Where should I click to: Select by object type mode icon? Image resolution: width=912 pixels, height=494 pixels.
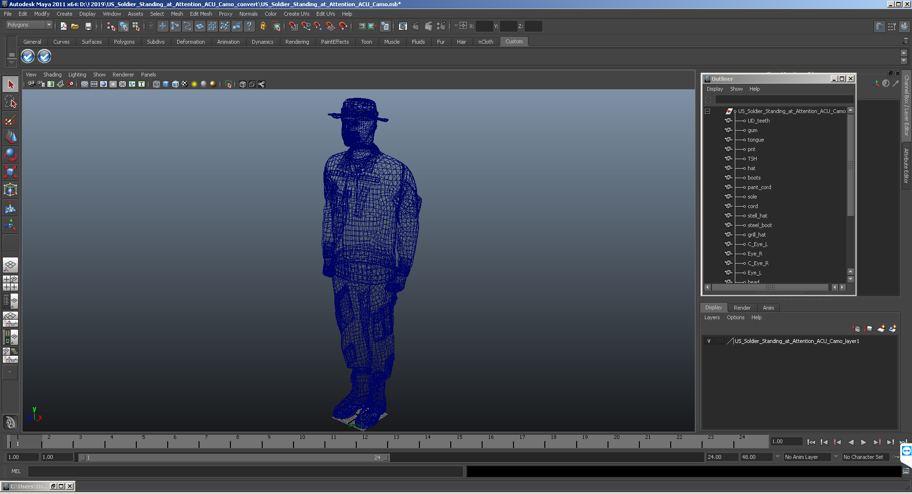point(123,26)
